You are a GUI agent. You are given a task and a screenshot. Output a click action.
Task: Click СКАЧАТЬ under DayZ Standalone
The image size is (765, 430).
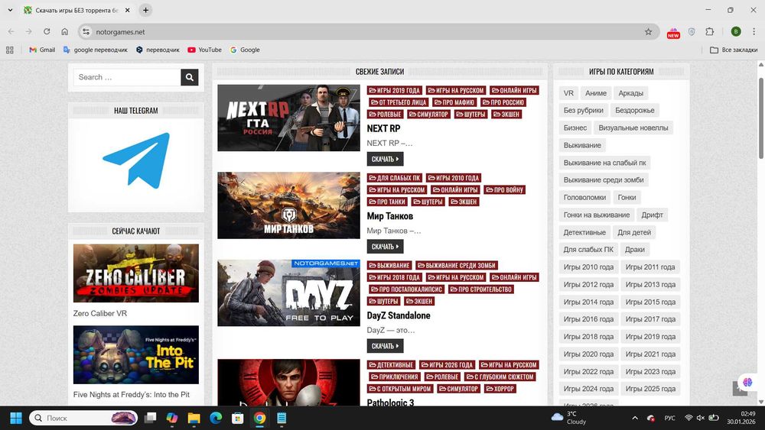pos(385,346)
